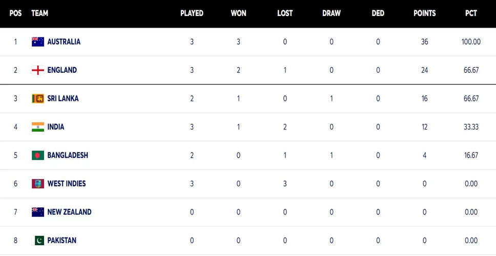Click the India flag icon
This screenshot has height=256, width=496.
(x=37, y=127)
